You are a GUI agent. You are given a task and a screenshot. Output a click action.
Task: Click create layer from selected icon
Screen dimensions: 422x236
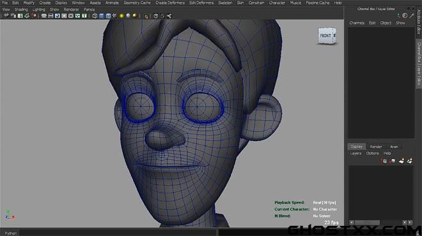(x=410, y=161)
